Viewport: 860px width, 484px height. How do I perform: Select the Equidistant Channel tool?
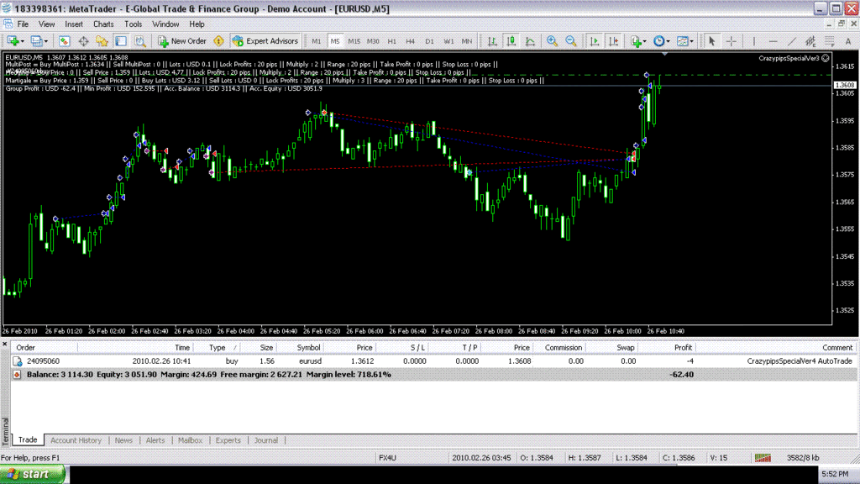pyautogui.click(x=810, y=41)
